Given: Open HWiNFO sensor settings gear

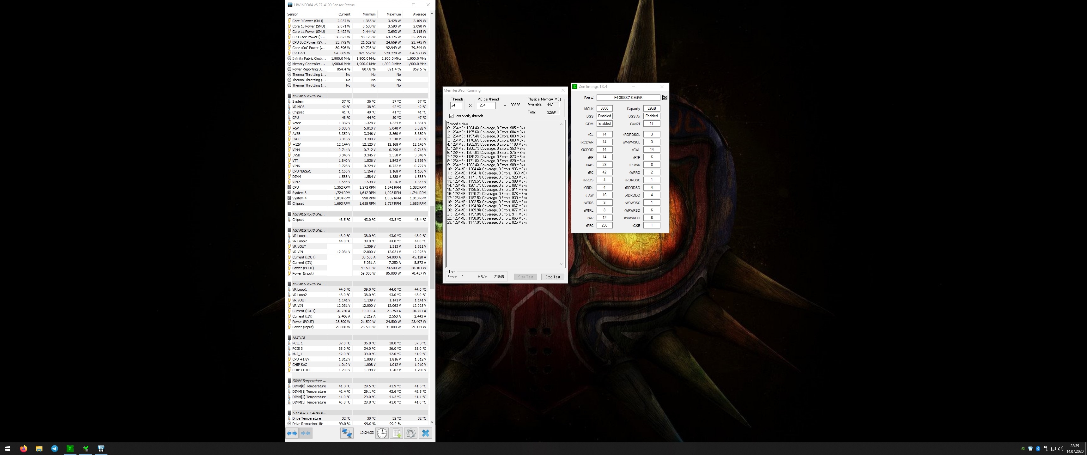Looking at the screenshot, I should (410, 433).
